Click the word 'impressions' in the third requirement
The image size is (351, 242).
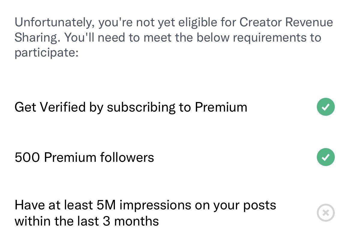coord(155,205)
